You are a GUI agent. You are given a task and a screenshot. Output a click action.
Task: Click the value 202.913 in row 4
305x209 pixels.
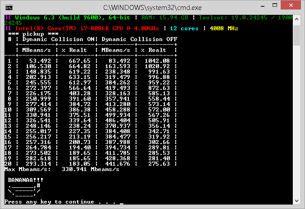pos(38,77)
